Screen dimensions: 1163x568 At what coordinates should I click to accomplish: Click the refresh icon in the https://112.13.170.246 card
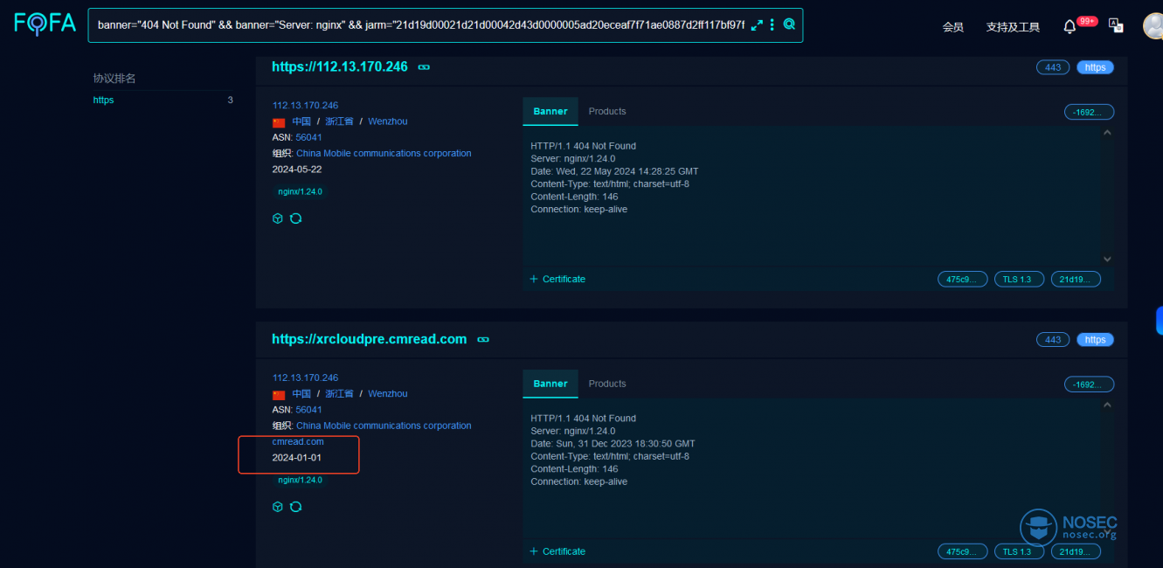click(295, 218)
